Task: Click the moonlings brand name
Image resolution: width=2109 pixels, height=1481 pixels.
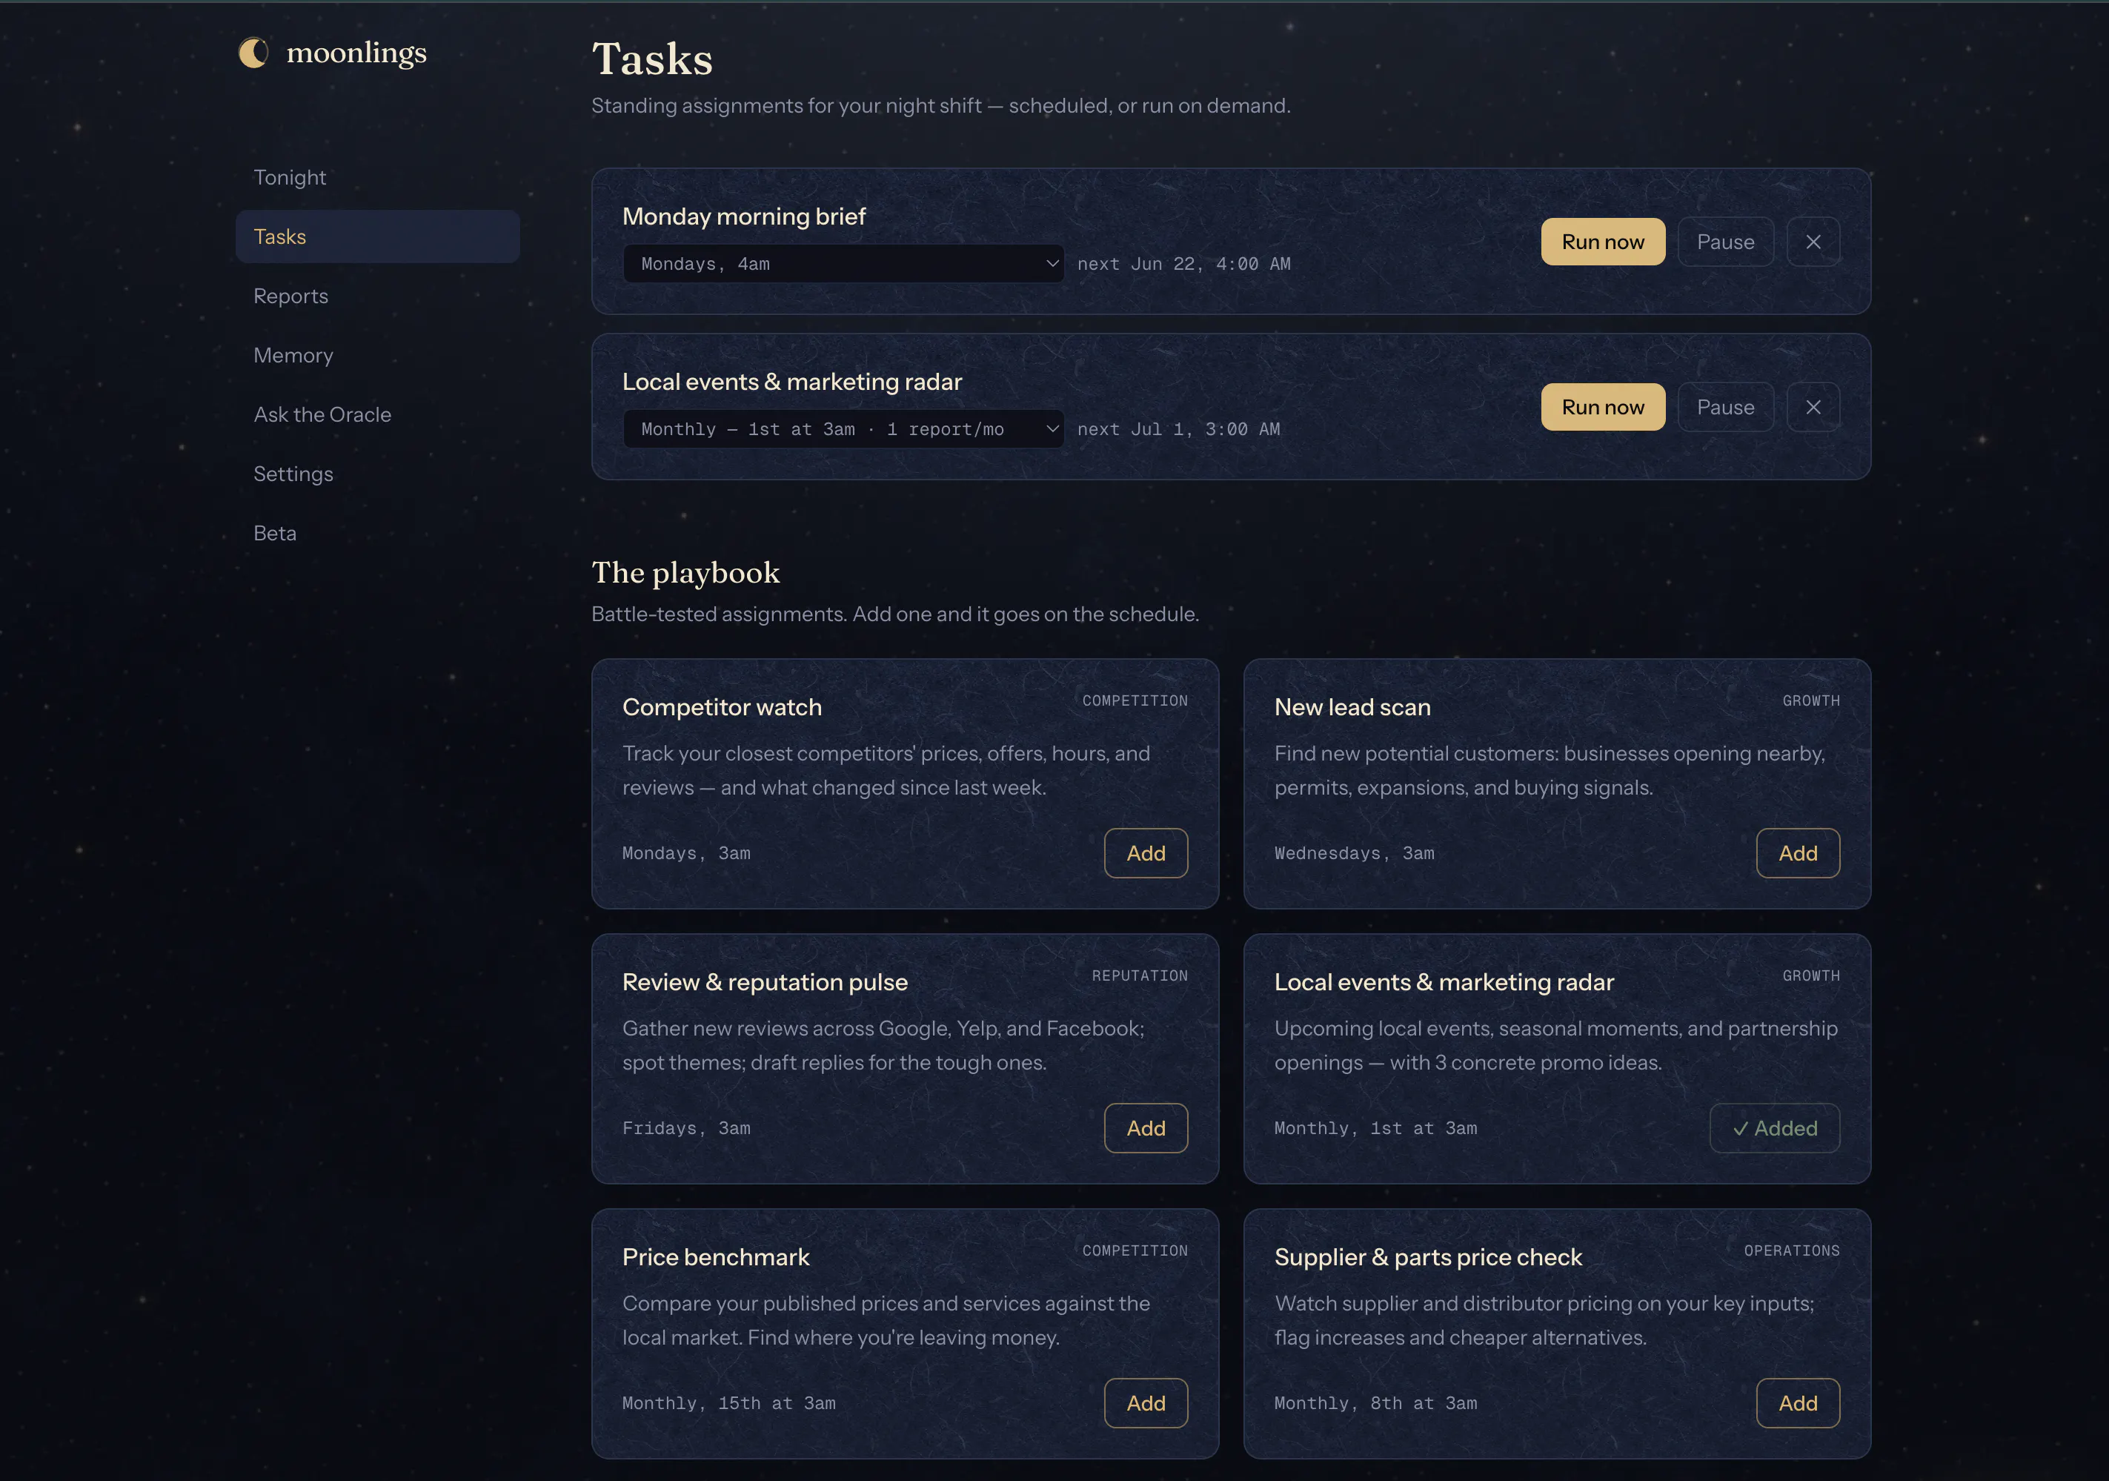Action: click(356, 53)
